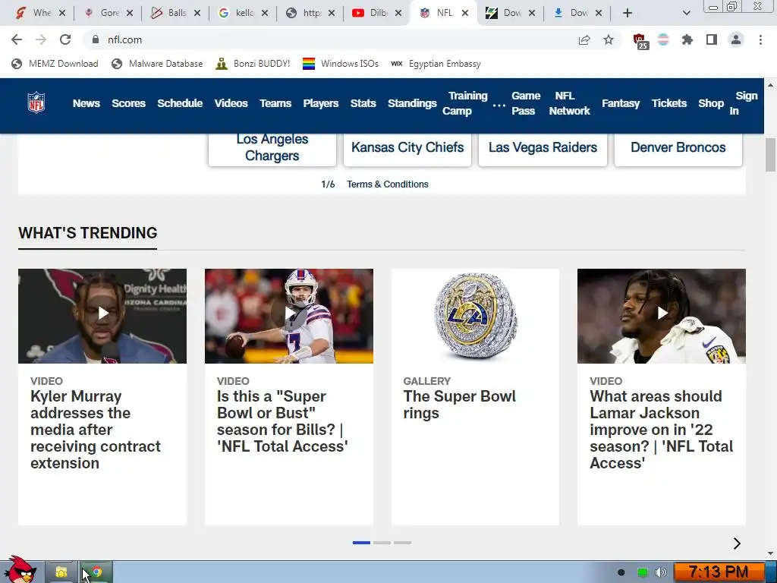Open the Windows ISOs bookmark
Screen dimensions: 777x583
341,64
